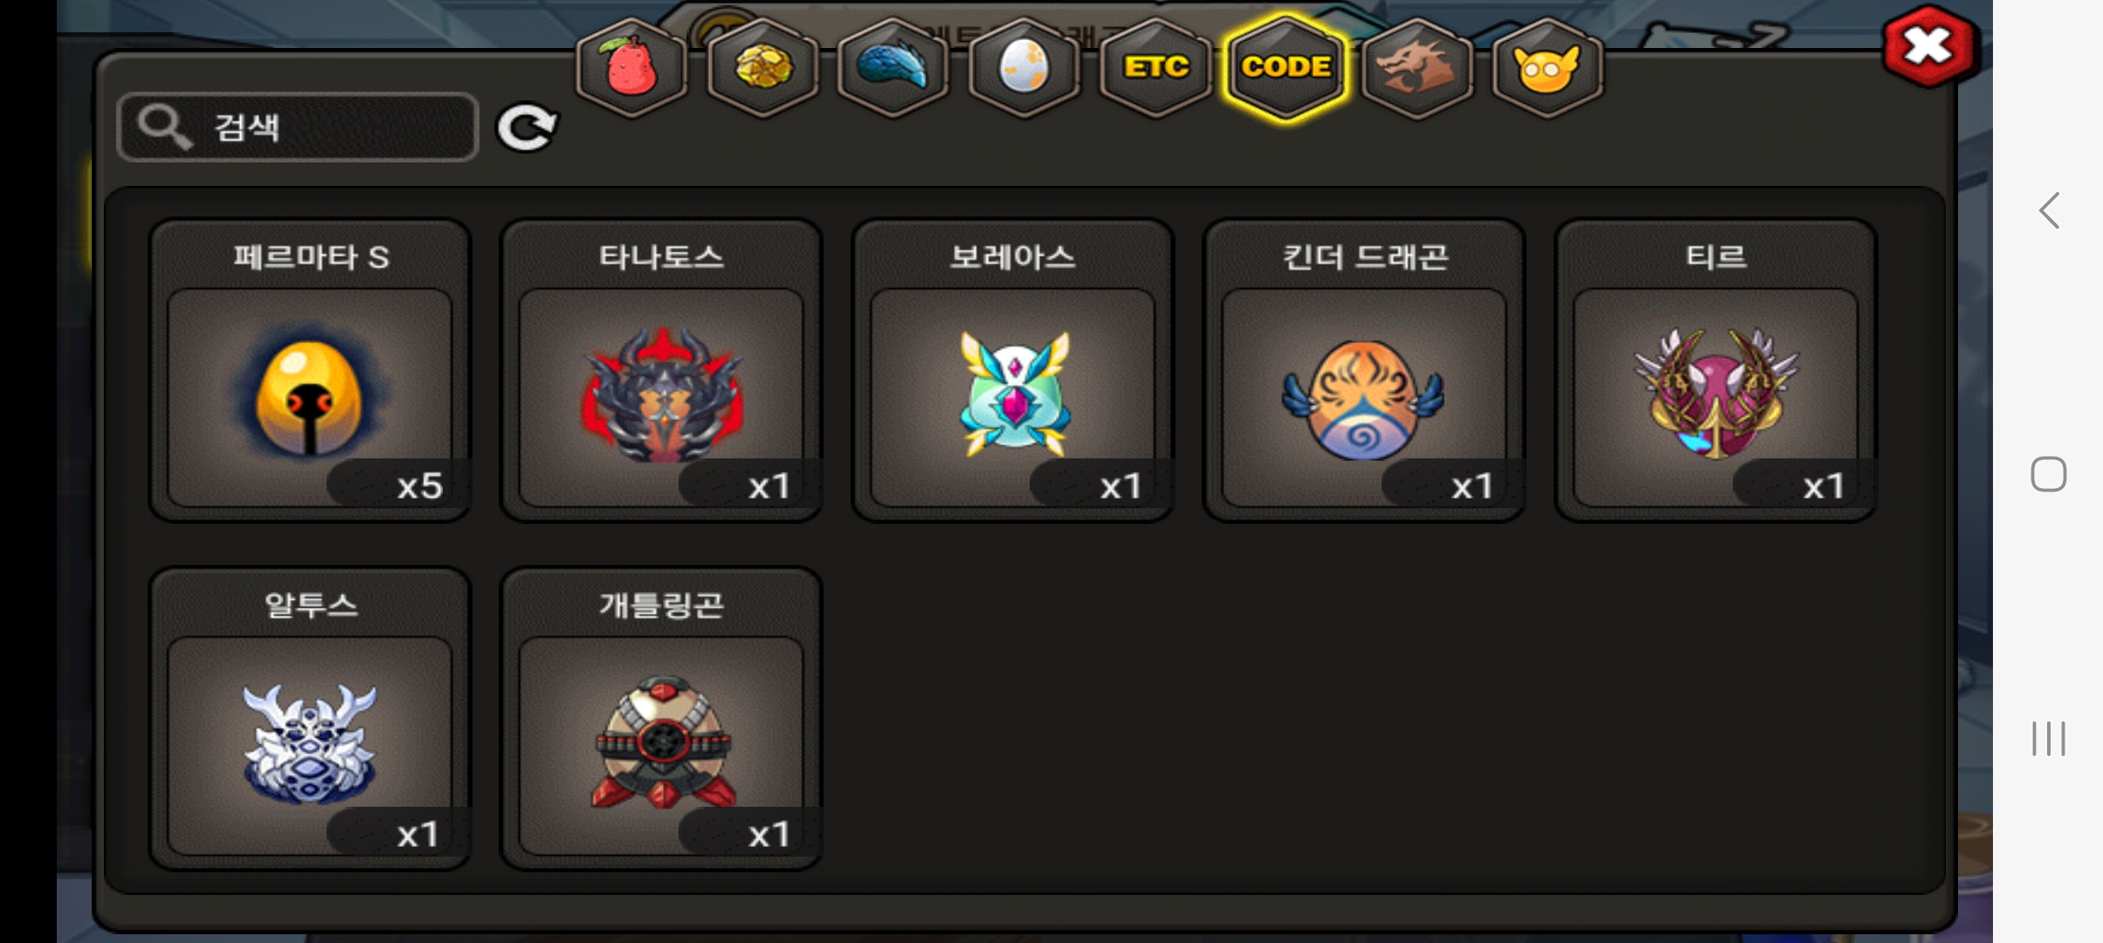Image resolution: width=2103 pixels, height=943 pixels.
Task: Select the 킨더 드래곤 egg item
Action: [x=1364, y=370]
